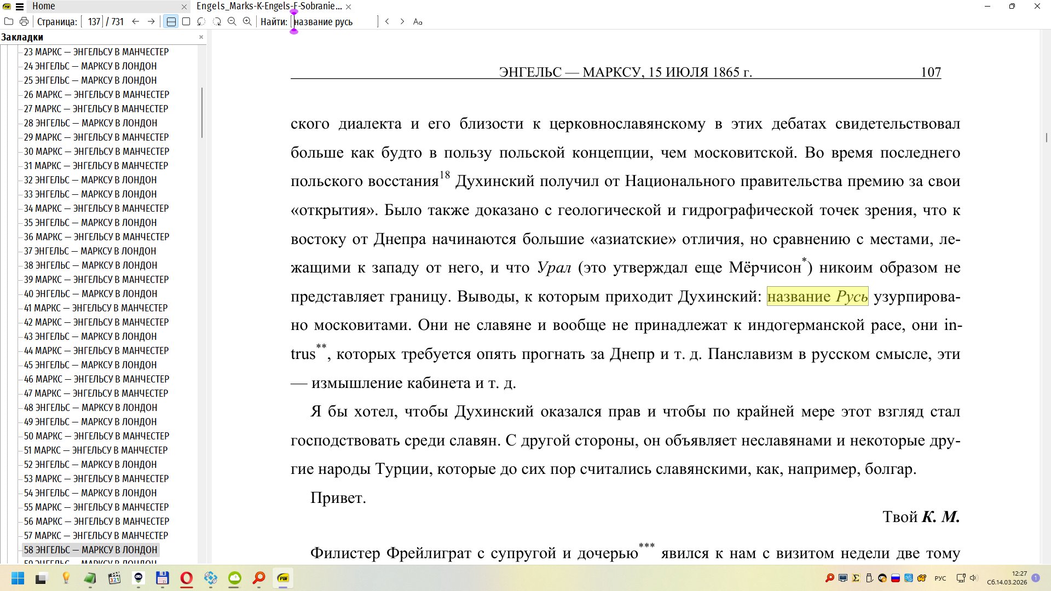1051x591 pixels.
Task: Open bookmark 30 МАРКС — ЭНГЕЛЬСУ В МАНЧЕСТЕР
Action: [96, 152]
